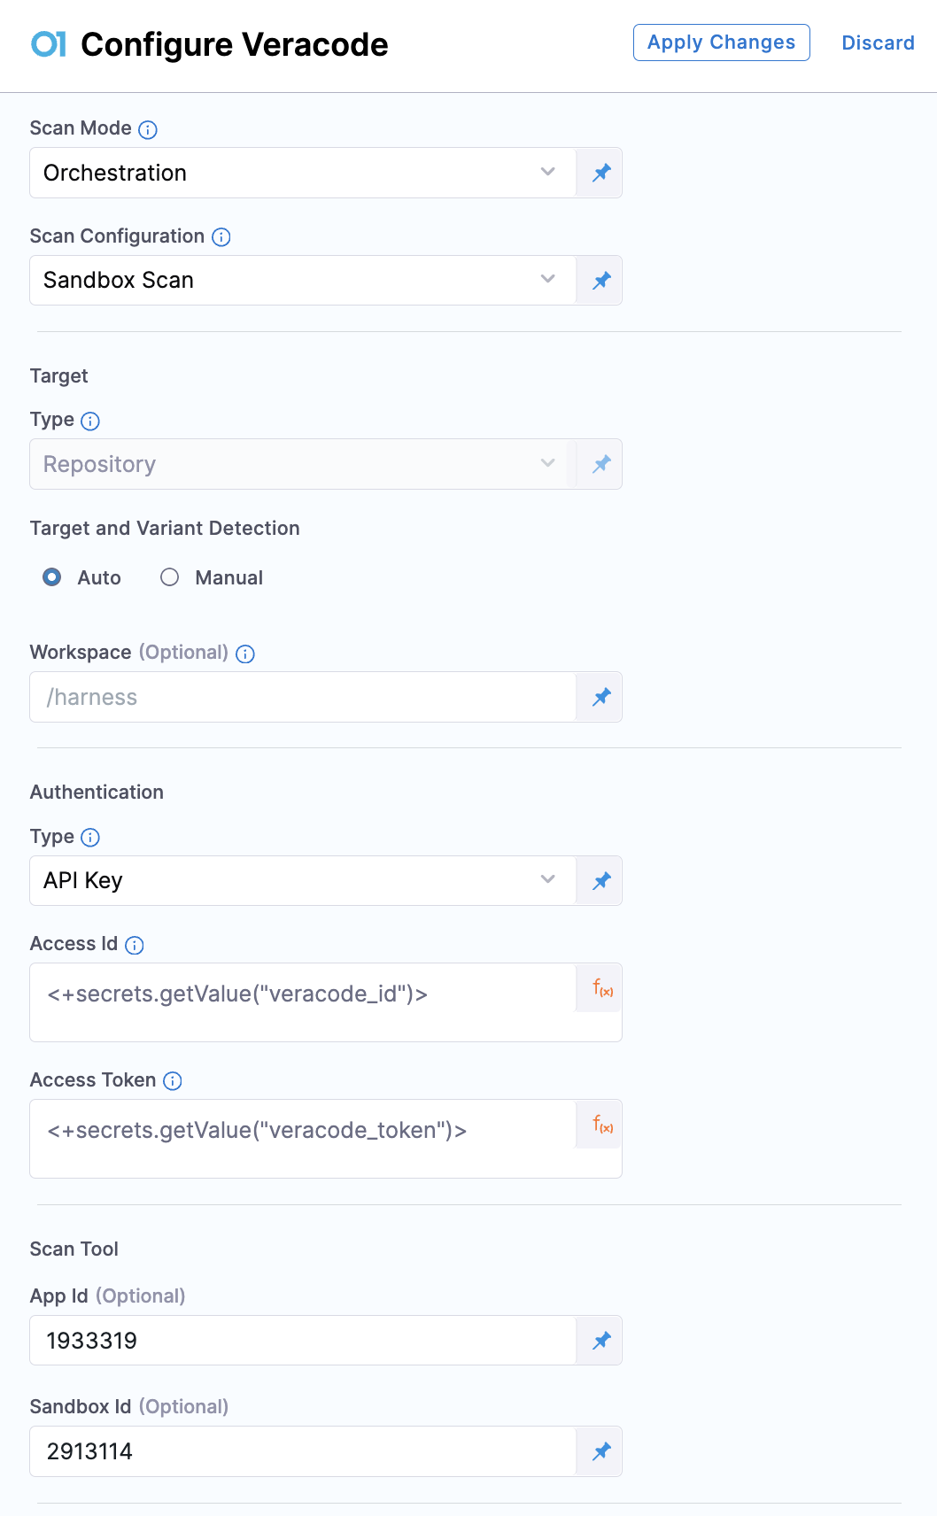Screen dimensions: 937x1516
Task: Click into the Sandbox Id field
Action: [301, 1451]
